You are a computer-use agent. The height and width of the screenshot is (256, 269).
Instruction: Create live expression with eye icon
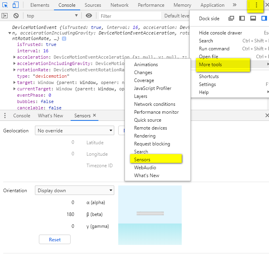point(89,16)
